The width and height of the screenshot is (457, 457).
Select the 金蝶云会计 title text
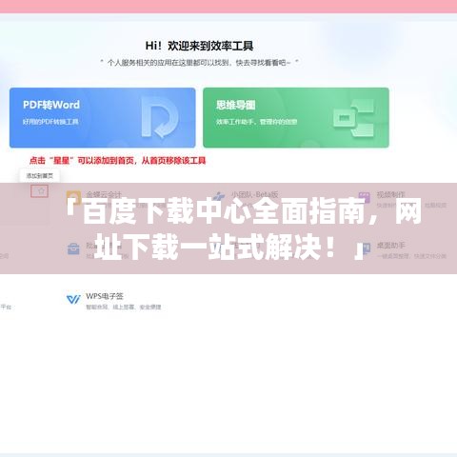click(x=104, y=194)
